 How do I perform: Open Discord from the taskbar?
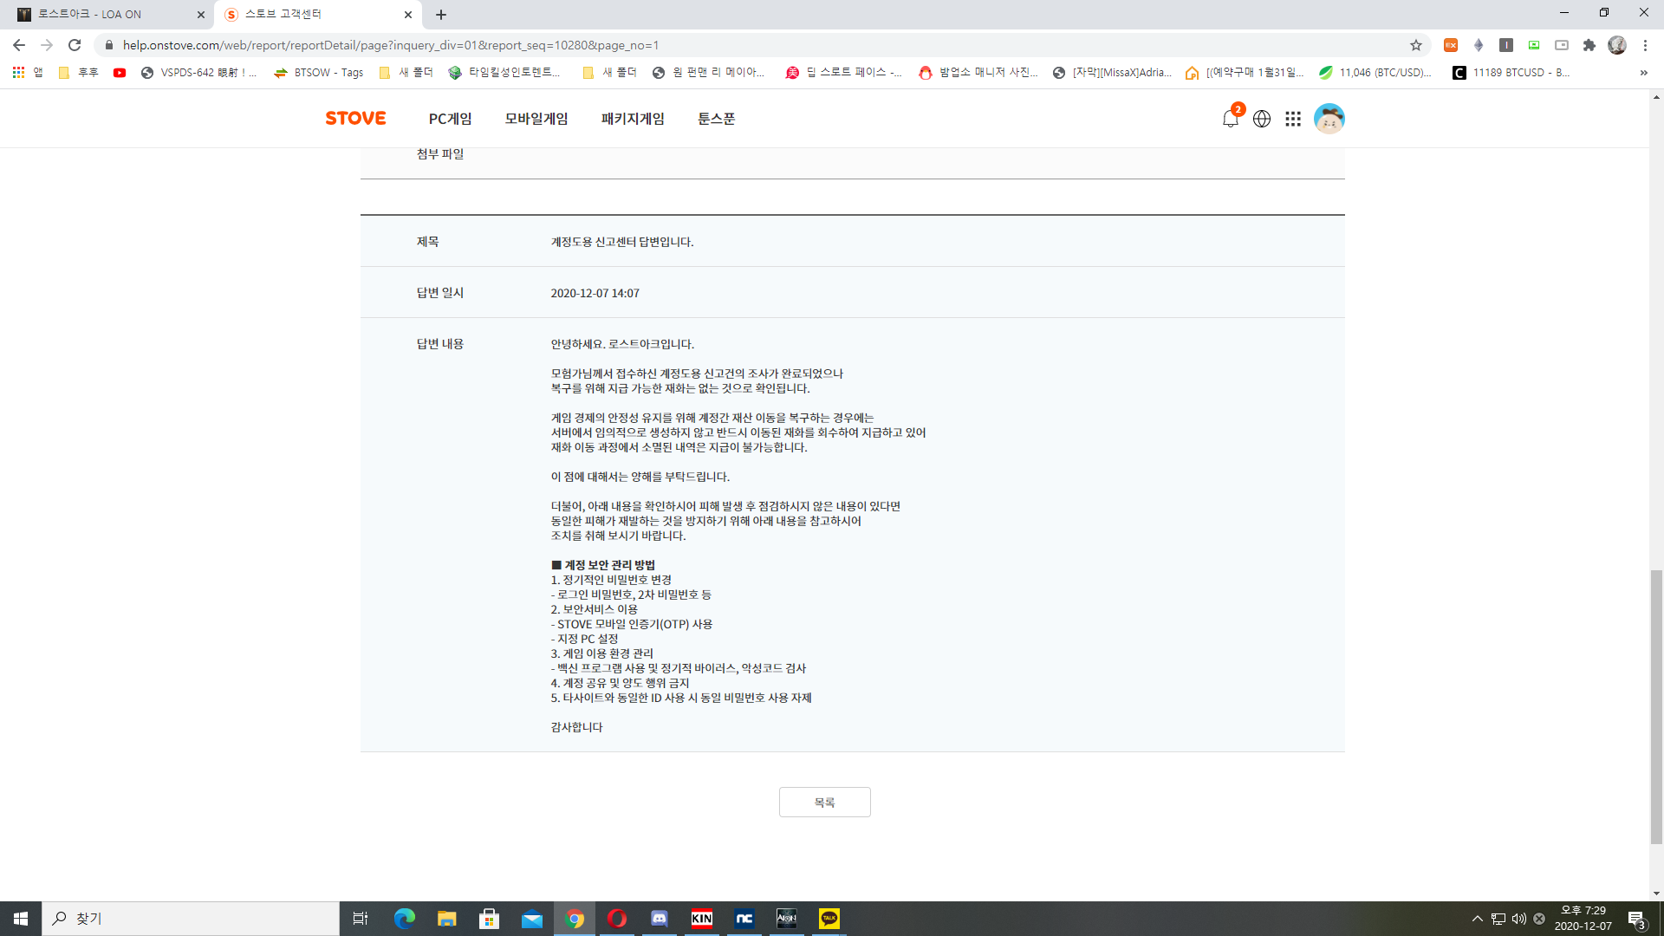coord(660,919)
